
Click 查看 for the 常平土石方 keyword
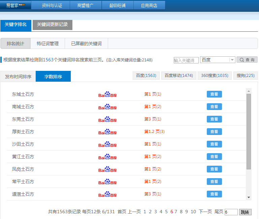coord(214,182)
